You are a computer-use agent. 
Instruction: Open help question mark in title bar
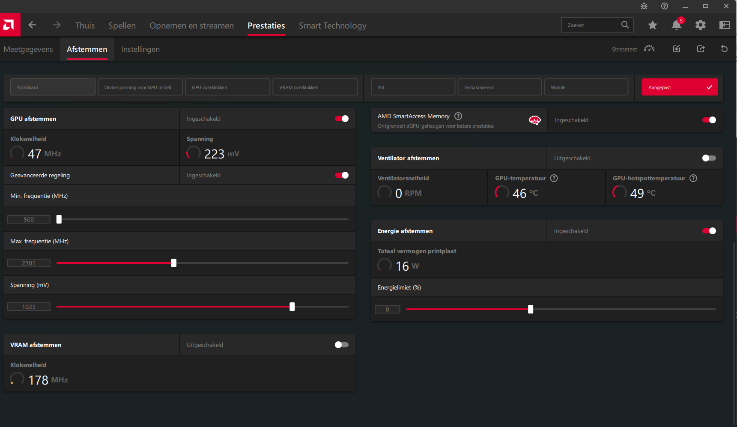point(665,6)
